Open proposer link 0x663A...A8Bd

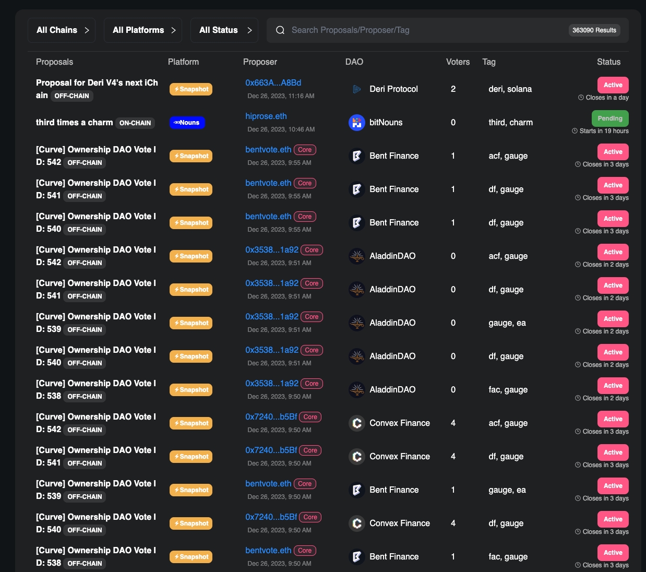pyautogui.click(x=273, y=83)
